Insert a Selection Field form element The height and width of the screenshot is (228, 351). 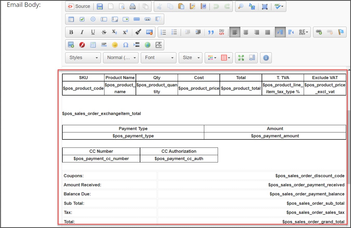pos(126,19)
